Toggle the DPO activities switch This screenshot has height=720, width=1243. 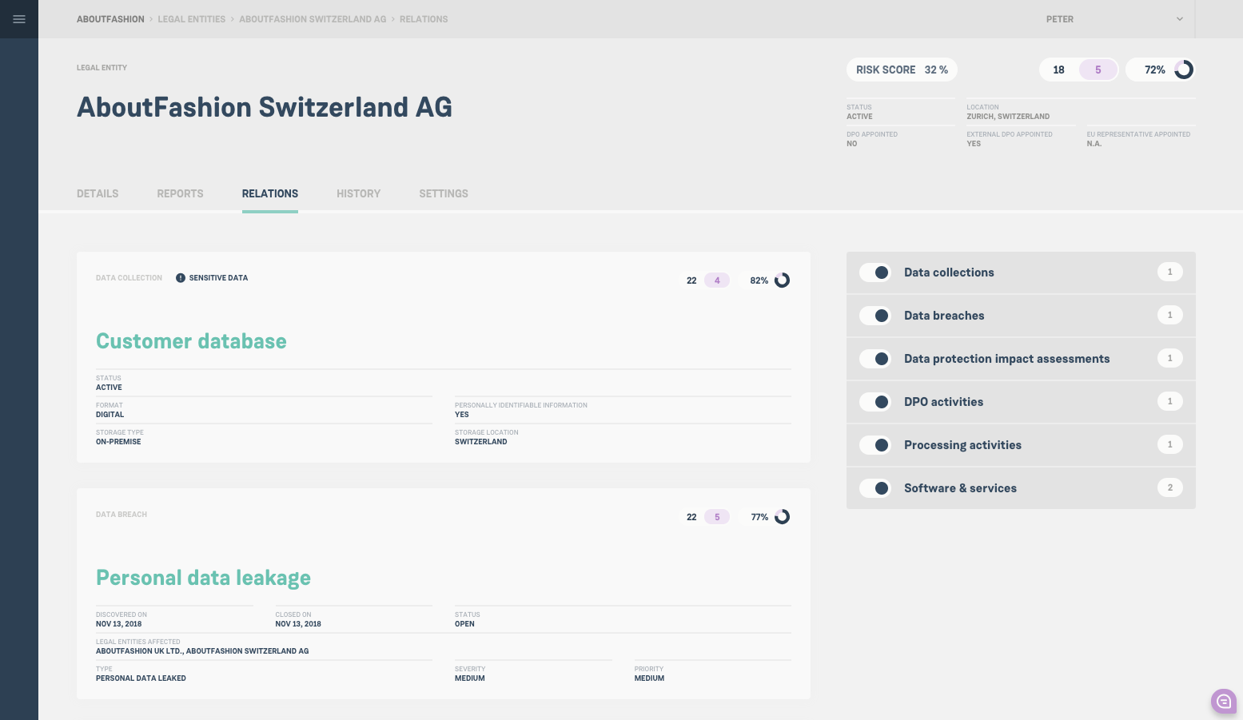pos(875,402)
